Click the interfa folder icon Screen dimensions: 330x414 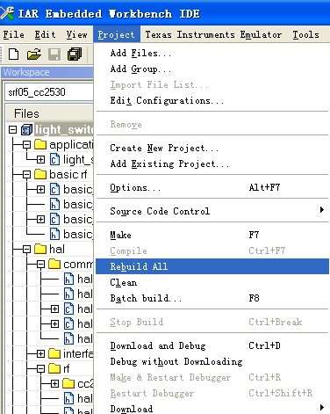(x=54, y=353)
